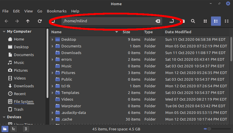
Task: Click the sidebar vertical scrollbar
Action: [x=47, y=63]
